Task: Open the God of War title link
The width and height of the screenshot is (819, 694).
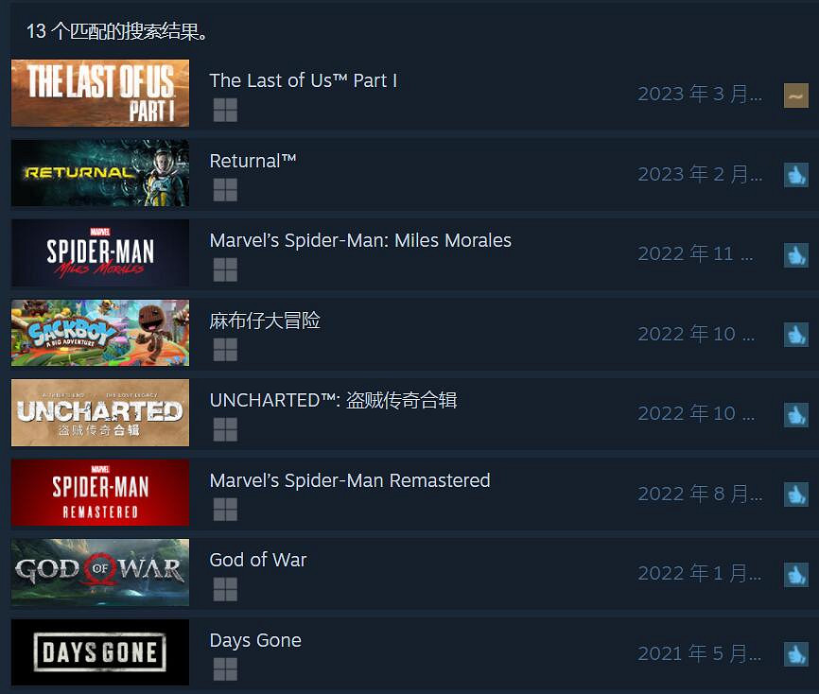Action: (258, 560)
